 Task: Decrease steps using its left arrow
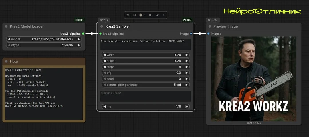point(104,67)
